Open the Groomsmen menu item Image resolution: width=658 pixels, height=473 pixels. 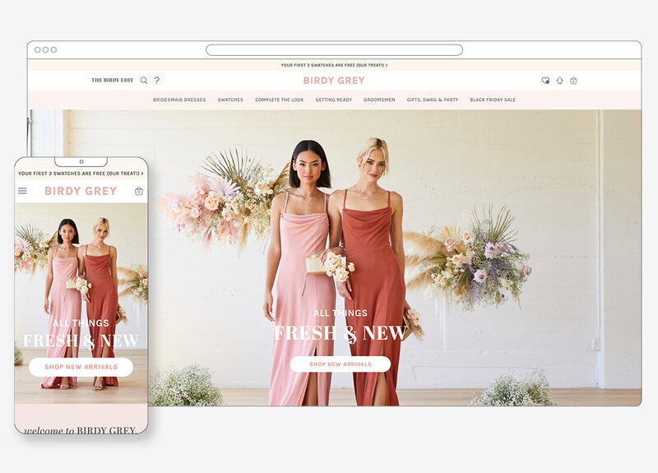pos(379,100)
